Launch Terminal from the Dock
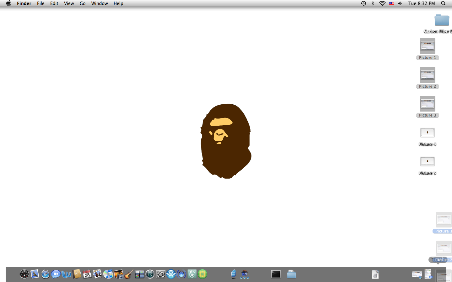Screen dimensions: 452x282 [x=276, y=274]
